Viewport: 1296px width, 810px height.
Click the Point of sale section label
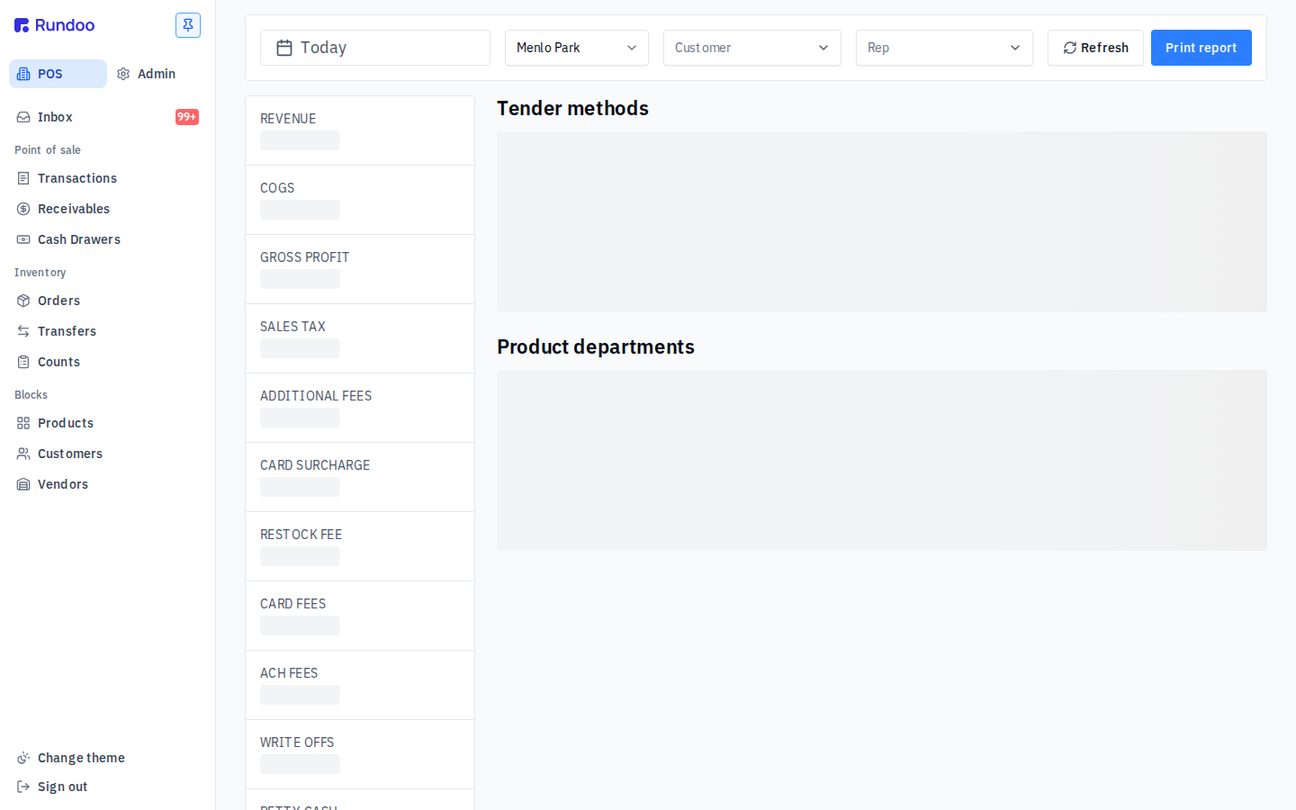point(48,150)
